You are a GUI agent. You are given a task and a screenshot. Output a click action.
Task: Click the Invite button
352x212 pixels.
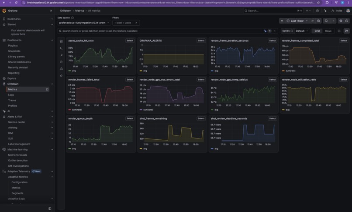click(x=337, y=11)
